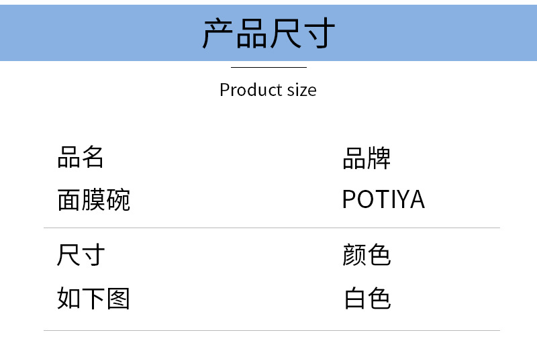This screenshot has height=351, width=537.
Task: Select the 品名 label
Action: tap(81, 158)
